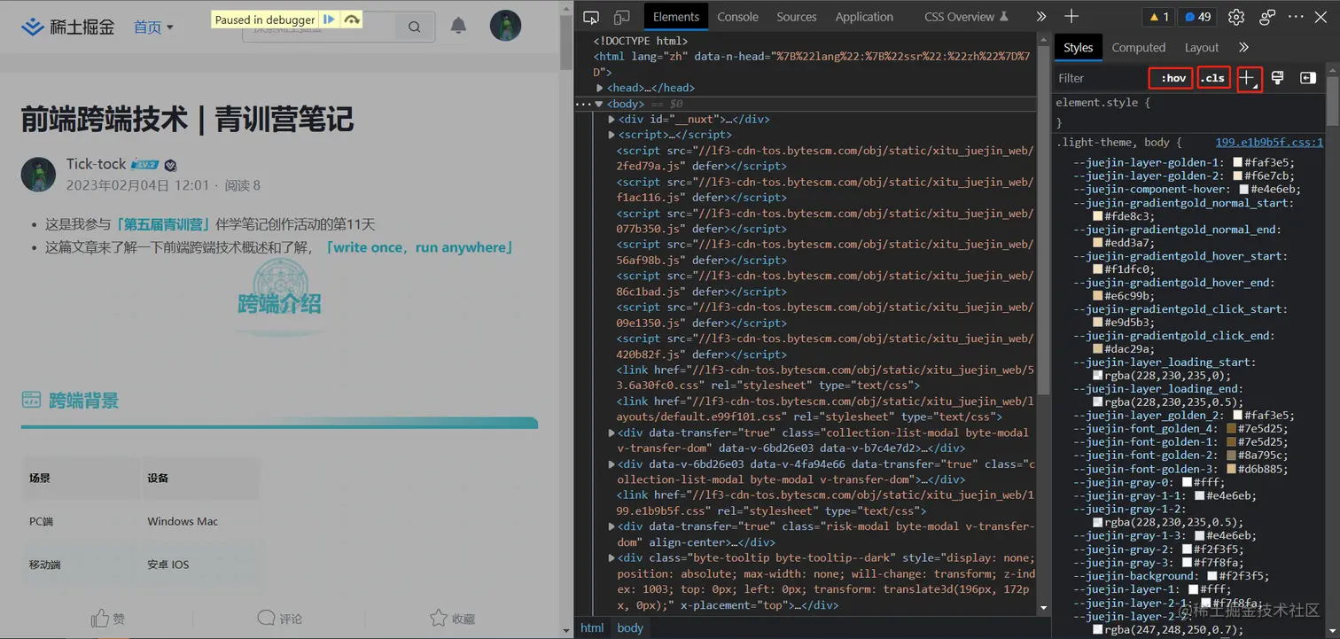Viewport: 1340px width, 639px height.
Task: Switch to the Console tab
Action: (737, 17)
